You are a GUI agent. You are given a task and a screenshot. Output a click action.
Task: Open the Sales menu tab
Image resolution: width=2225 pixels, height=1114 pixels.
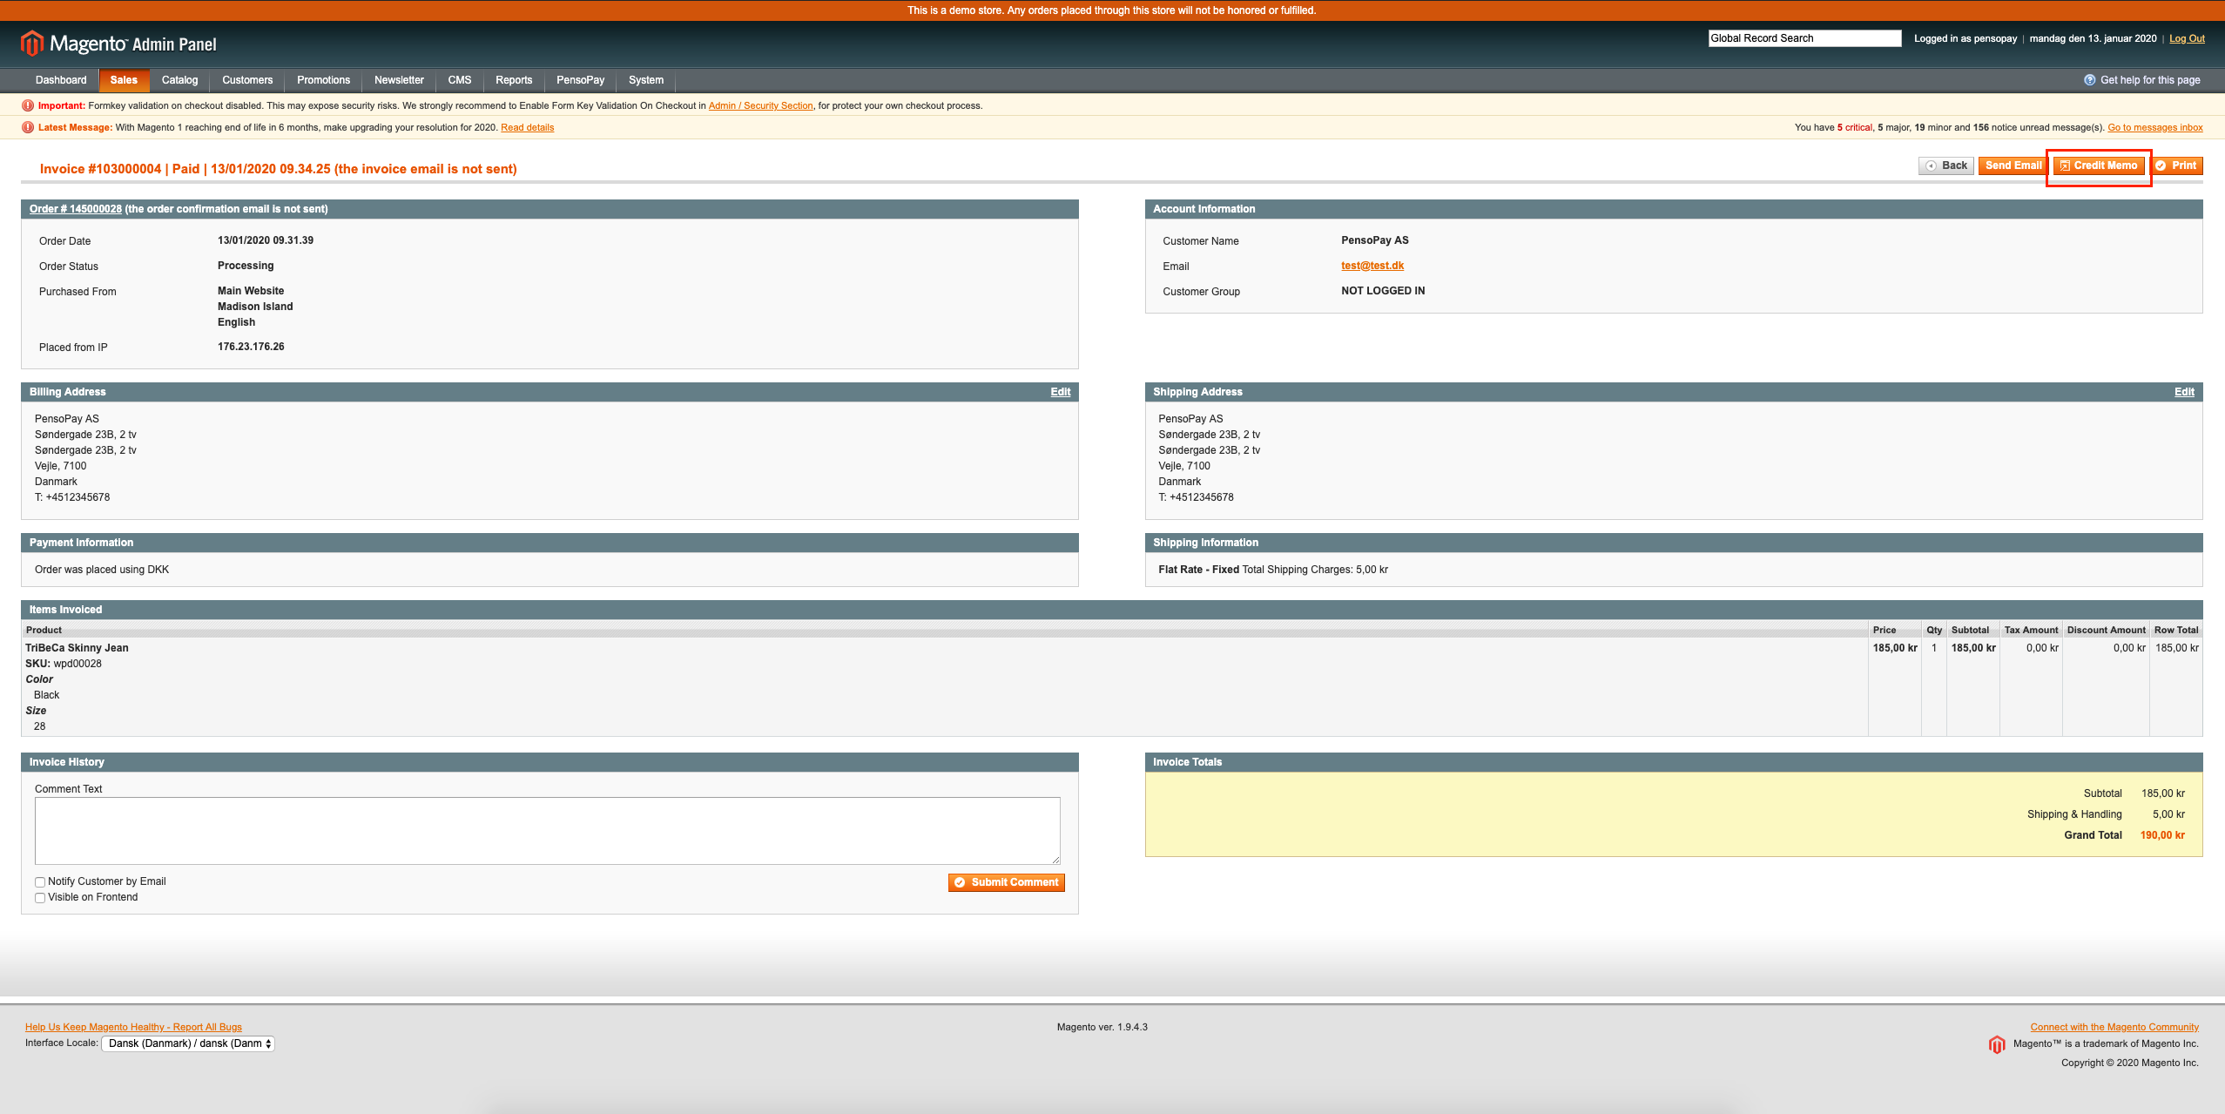[x=126, y=79]
